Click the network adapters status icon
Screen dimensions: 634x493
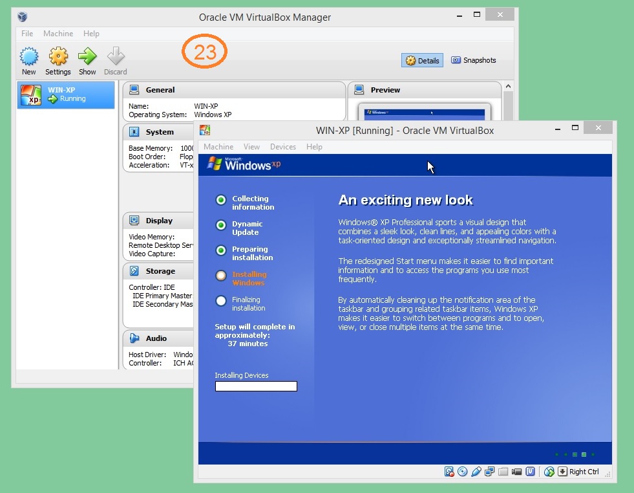point(490,472)
